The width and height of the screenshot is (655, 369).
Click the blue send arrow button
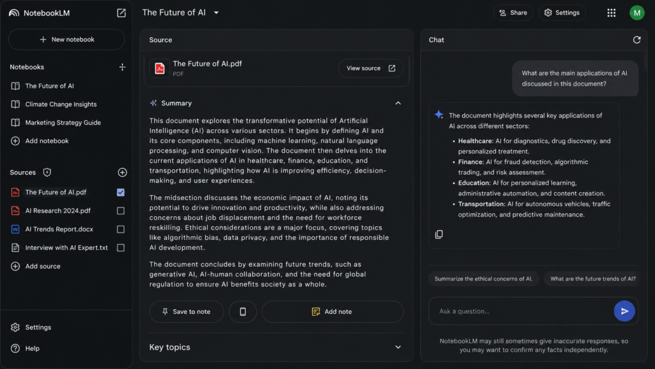click(624, 311)
